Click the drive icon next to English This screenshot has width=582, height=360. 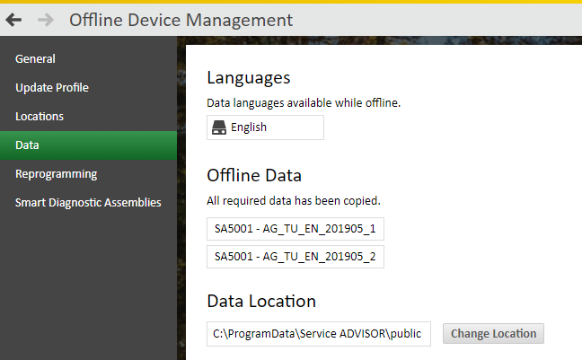tap(219, 127)
